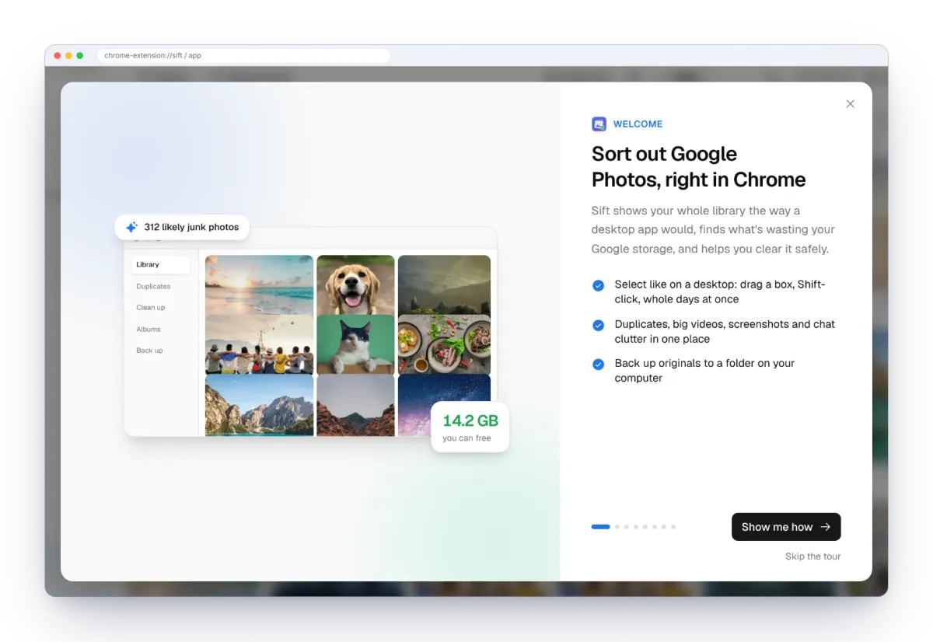Open the cat on green background thumbnail
Viewport: 933px width, 642px height.
355,344
